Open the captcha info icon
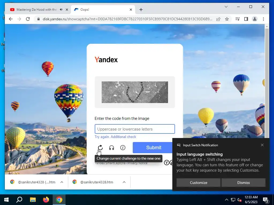 (123, 148)
